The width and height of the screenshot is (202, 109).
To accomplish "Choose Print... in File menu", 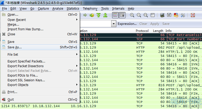I will [40, 92].
